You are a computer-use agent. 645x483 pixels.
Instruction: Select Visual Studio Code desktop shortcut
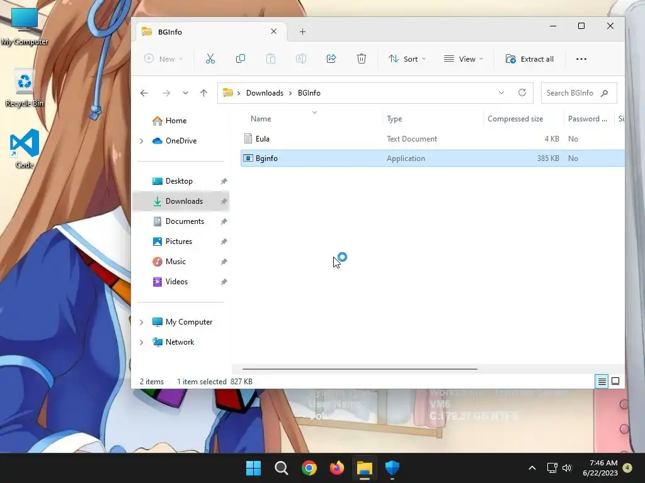25,148
